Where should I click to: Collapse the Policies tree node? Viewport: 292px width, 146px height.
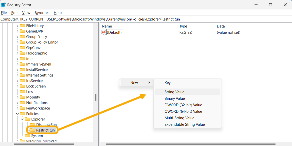pyautogui.click(x=17, y=113)
